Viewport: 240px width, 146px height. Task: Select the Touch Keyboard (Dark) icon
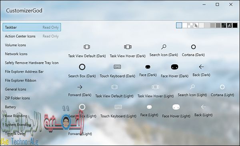117,67
